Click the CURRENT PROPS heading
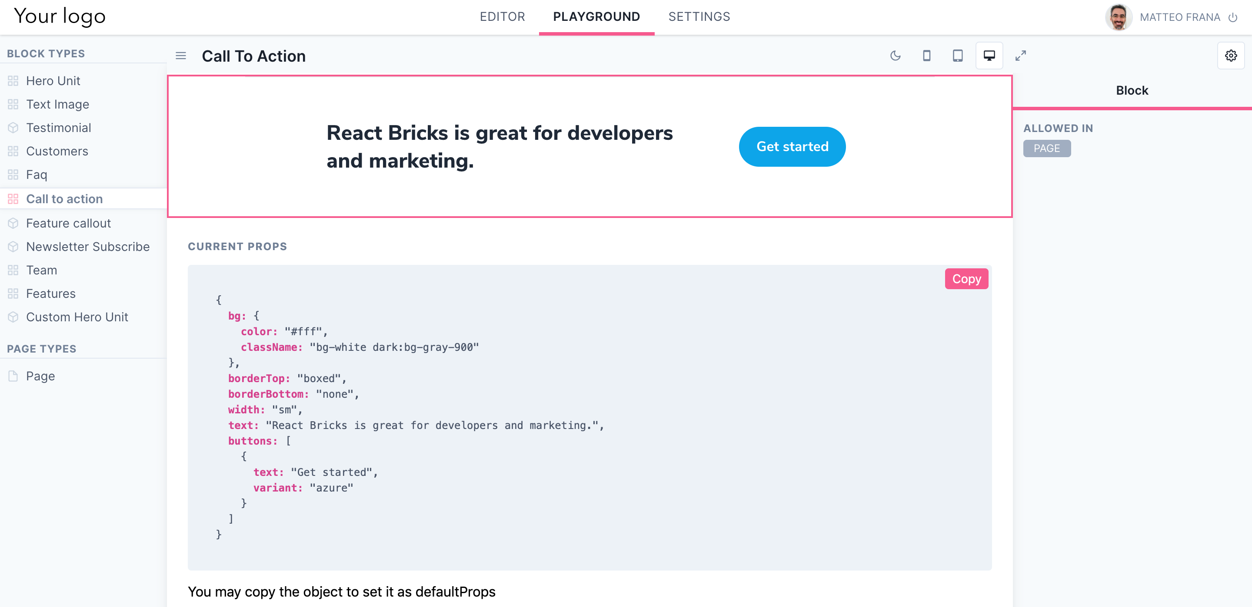The image size is (1252, 607). tap(237, 247)
